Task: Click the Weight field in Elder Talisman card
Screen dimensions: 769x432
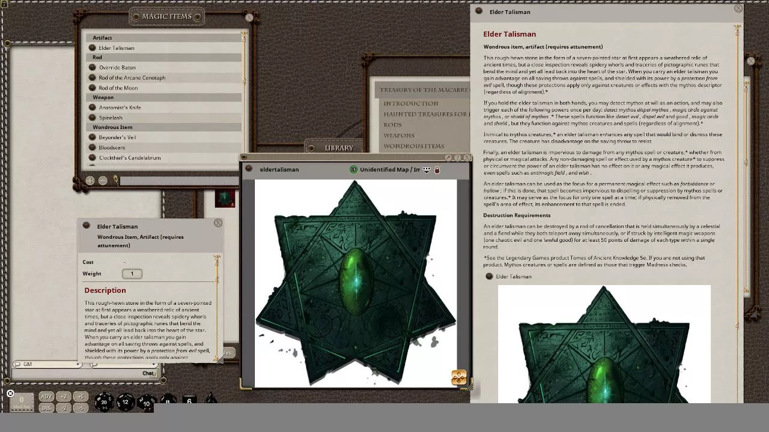Action: pyautogui.click(x=132, y=274)
